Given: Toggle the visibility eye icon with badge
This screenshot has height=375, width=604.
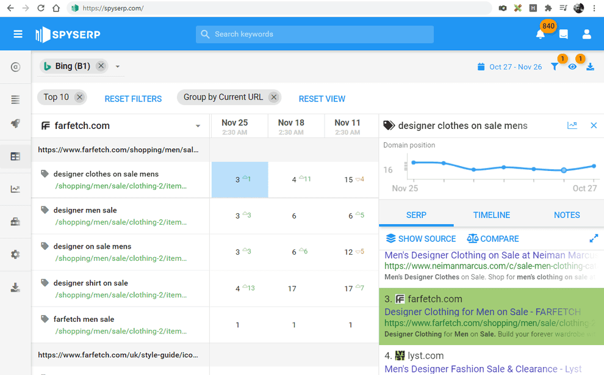Looking at the screenshot, I should point(572,67).
